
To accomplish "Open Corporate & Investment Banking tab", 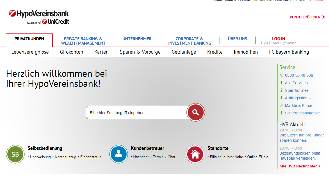I will coord(190,41).
